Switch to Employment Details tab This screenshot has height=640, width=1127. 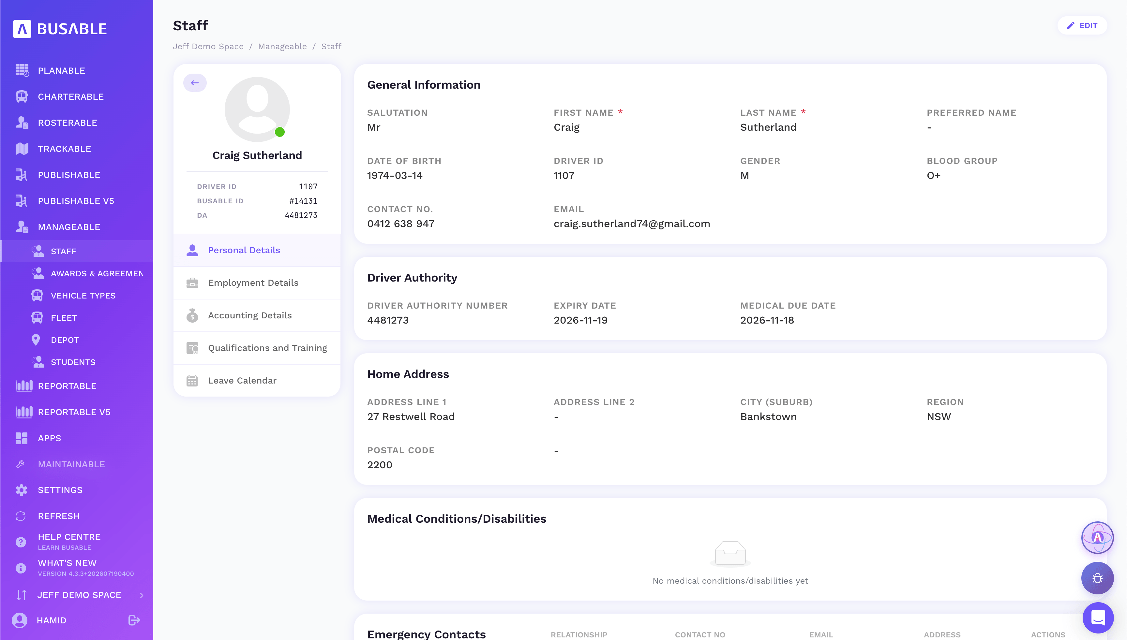click(x=257, y=283)
